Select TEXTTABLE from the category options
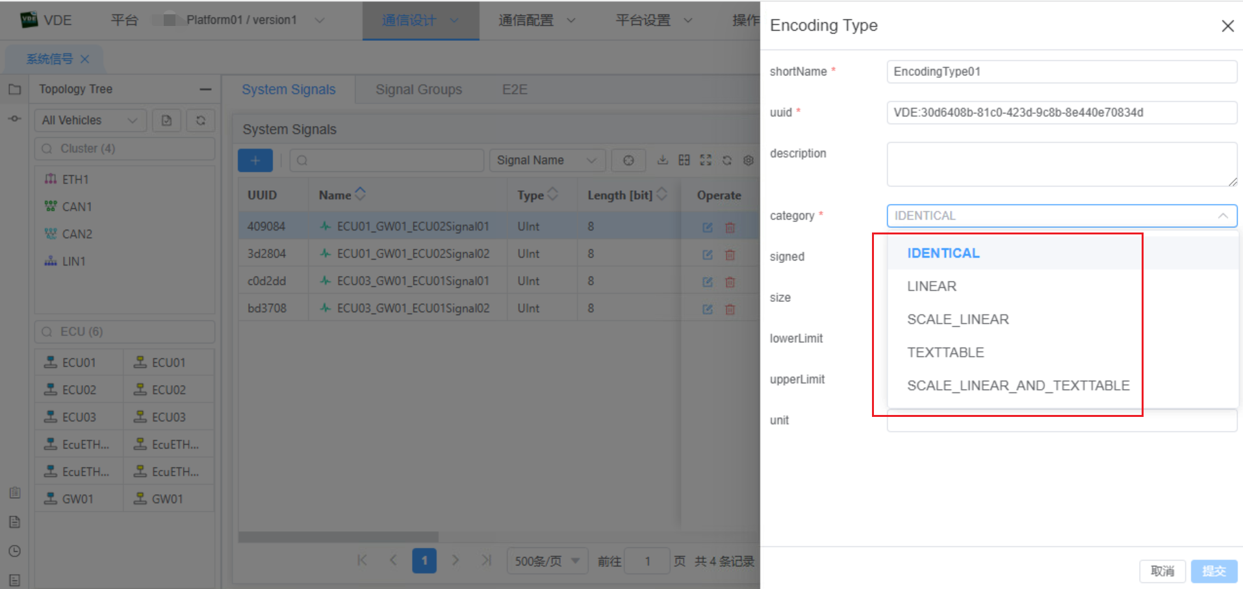 (945, 352)
